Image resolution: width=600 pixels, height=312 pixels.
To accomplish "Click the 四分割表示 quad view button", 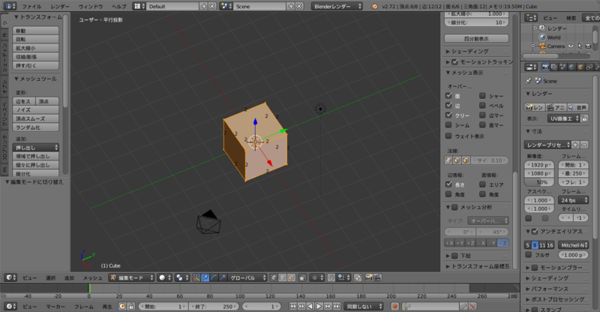I will (476, 39).
